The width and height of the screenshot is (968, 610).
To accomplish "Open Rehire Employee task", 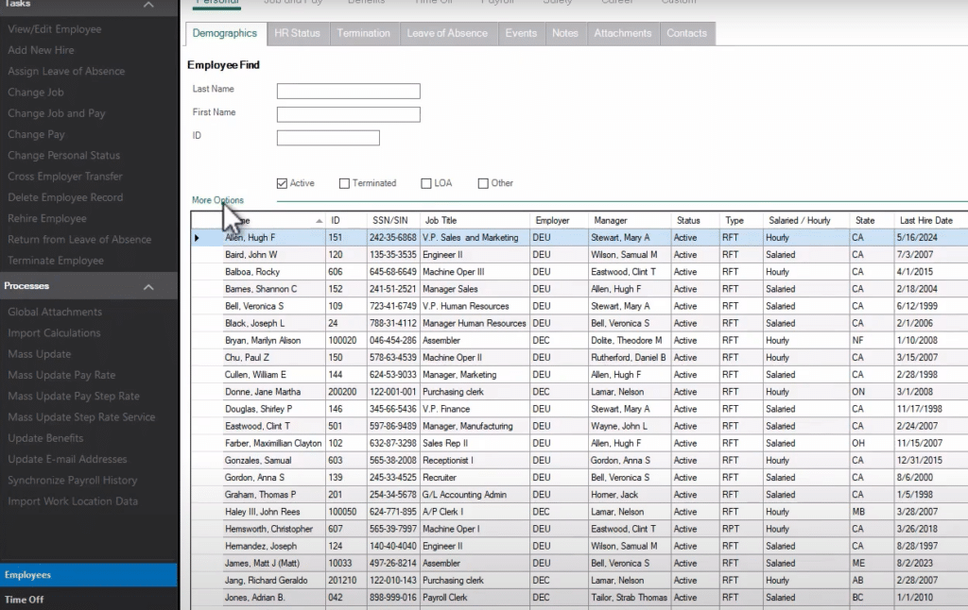I will tap(47, 218).
